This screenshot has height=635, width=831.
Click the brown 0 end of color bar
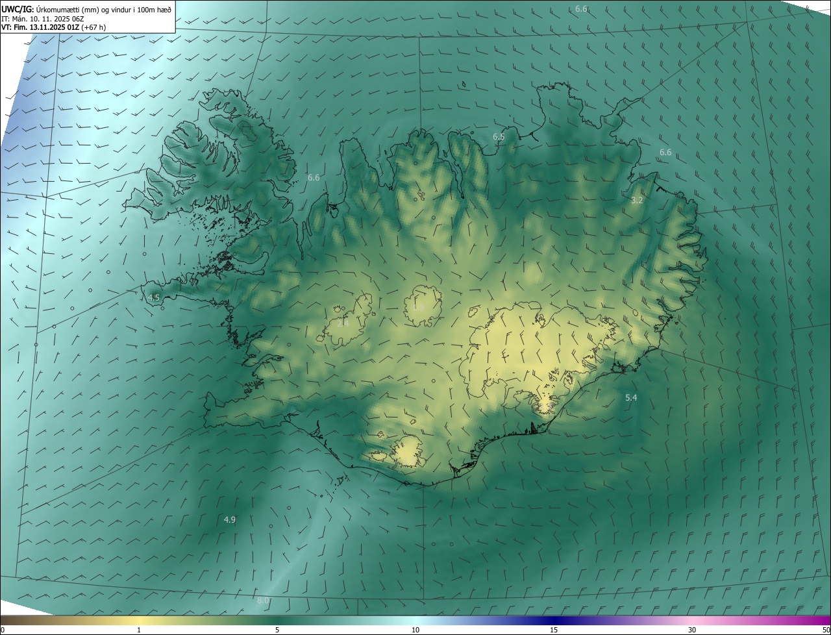click(x=5, y=620)
